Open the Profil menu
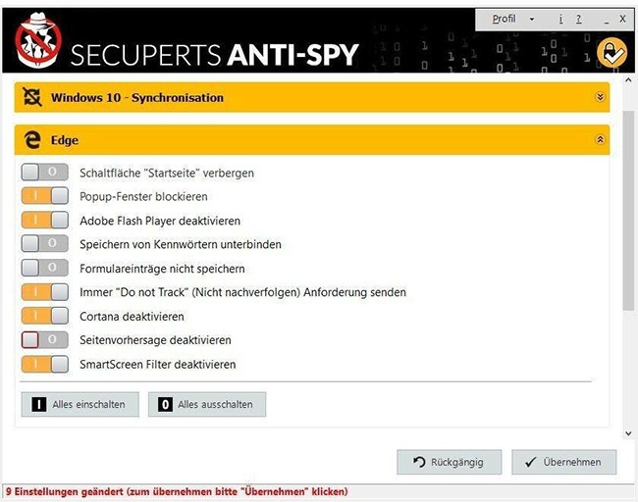This screenshot has height=502, width=638. [505, 19]
